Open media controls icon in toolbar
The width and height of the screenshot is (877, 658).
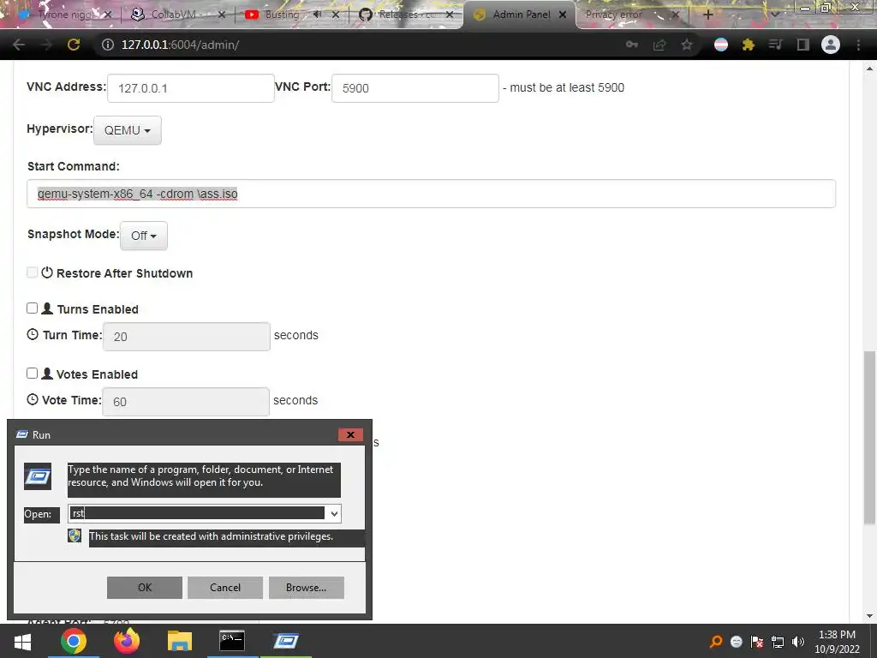pyautogui.click(x=775, y=45)
